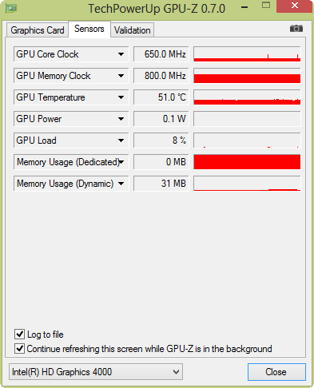
Task: Expand Memory Usage (Dedicated) dropdown
Action: pyautogui.click(x=121, y=162)
